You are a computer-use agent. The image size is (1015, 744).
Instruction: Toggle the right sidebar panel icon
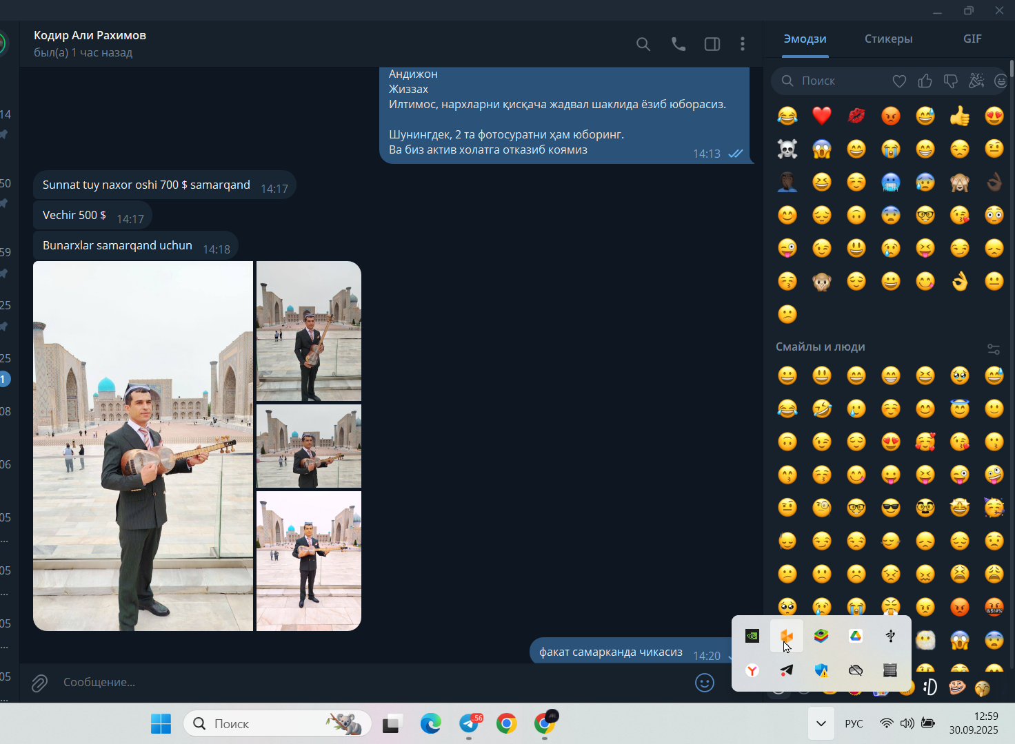712,44
